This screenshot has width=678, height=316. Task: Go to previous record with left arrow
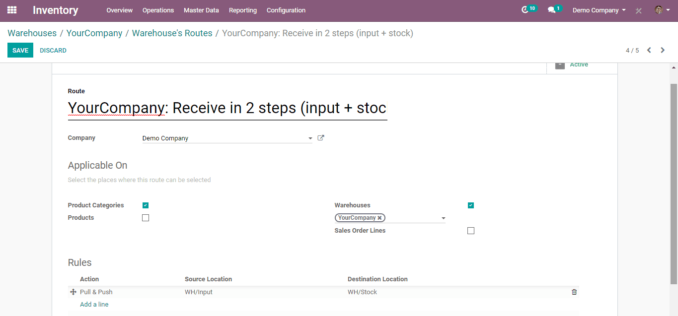tap(649, 50)
